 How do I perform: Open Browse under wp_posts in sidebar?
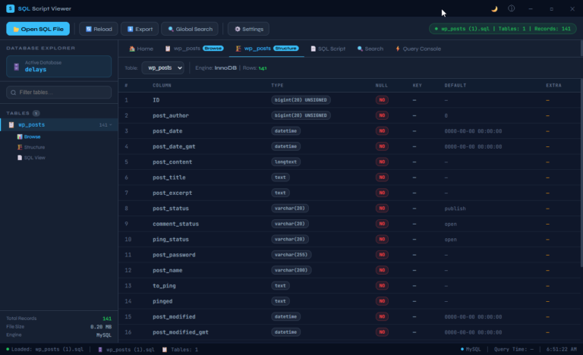click(x=33, y=137)
